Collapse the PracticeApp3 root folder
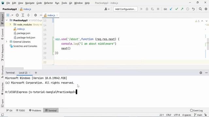This screenshot has height=117, width=209. click(x=7, y=20)
